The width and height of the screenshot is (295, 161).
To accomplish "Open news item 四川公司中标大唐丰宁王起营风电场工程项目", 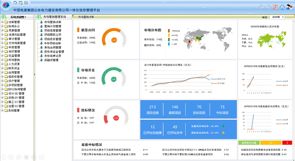I will point(106,150).
